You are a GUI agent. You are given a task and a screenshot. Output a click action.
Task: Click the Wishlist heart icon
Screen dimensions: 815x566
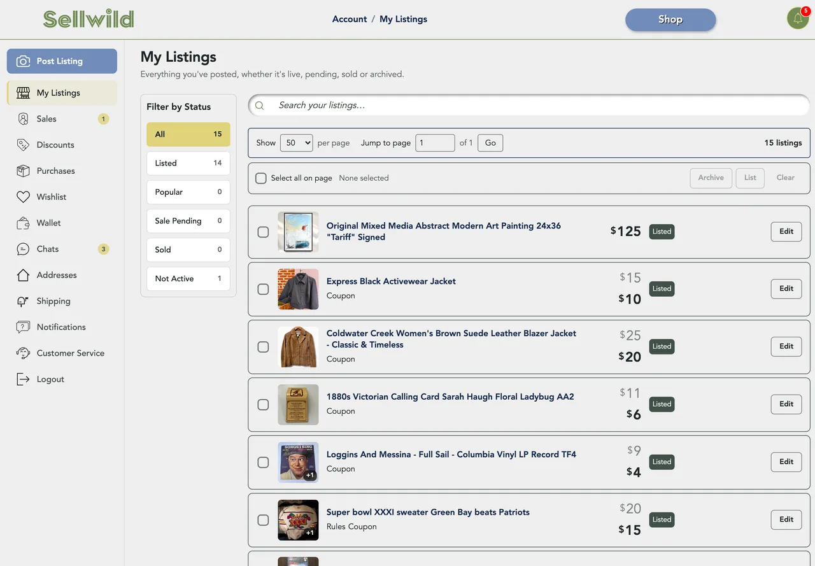[24, 197]
